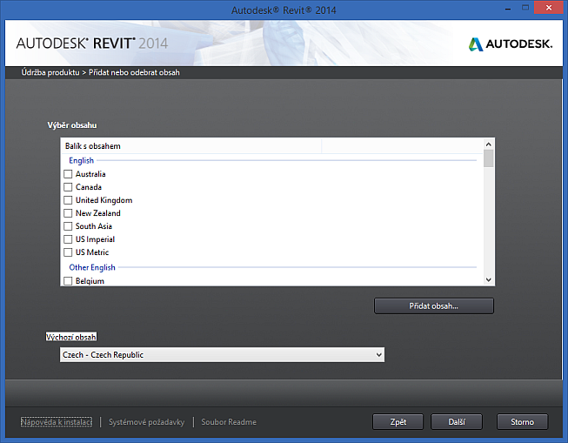
Task: Enable the Canada content checkbox
Action: pyautogui.click(x=68, y=187)
